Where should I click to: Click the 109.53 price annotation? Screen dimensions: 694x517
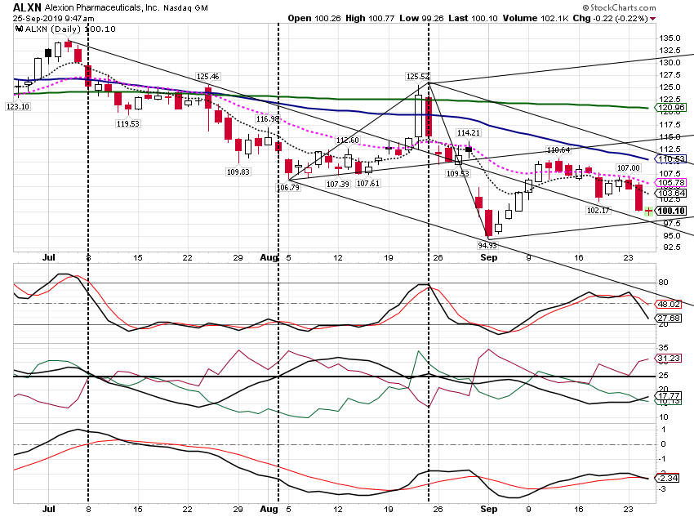point(458,173)
